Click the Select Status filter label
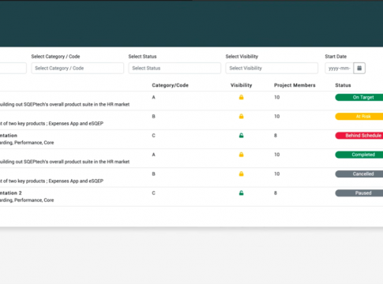383x284 pixels. click(x=142, y=57)
